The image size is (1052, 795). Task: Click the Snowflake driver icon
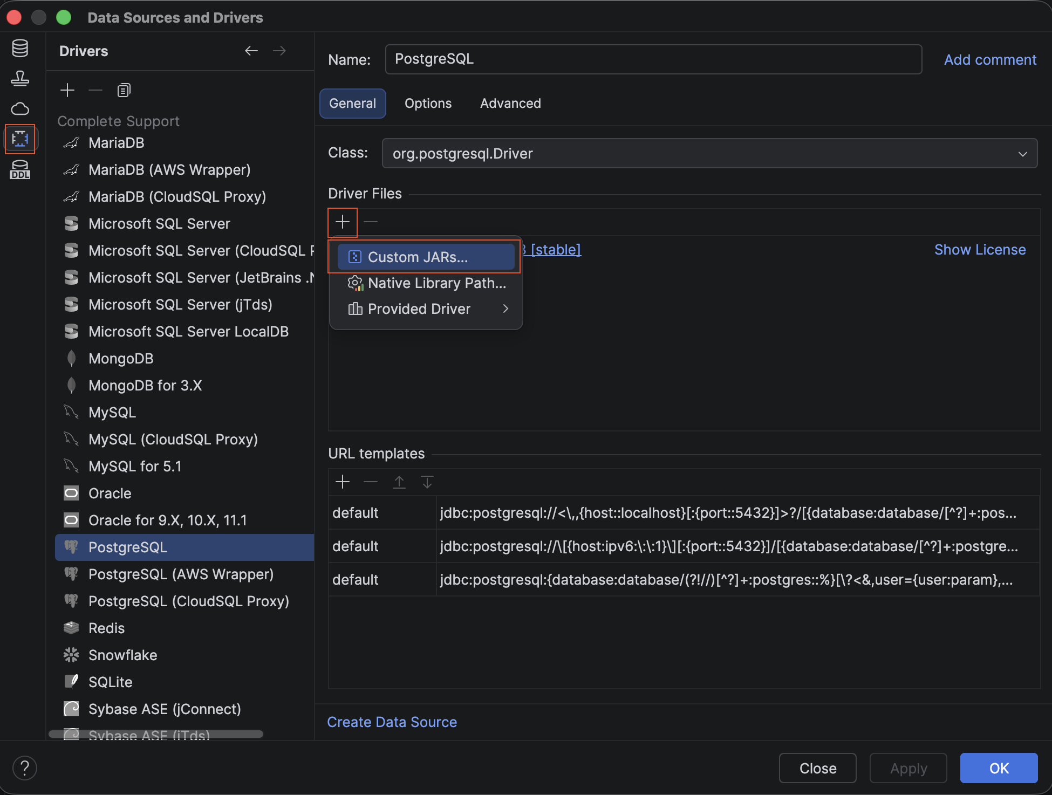pos(71,655)
